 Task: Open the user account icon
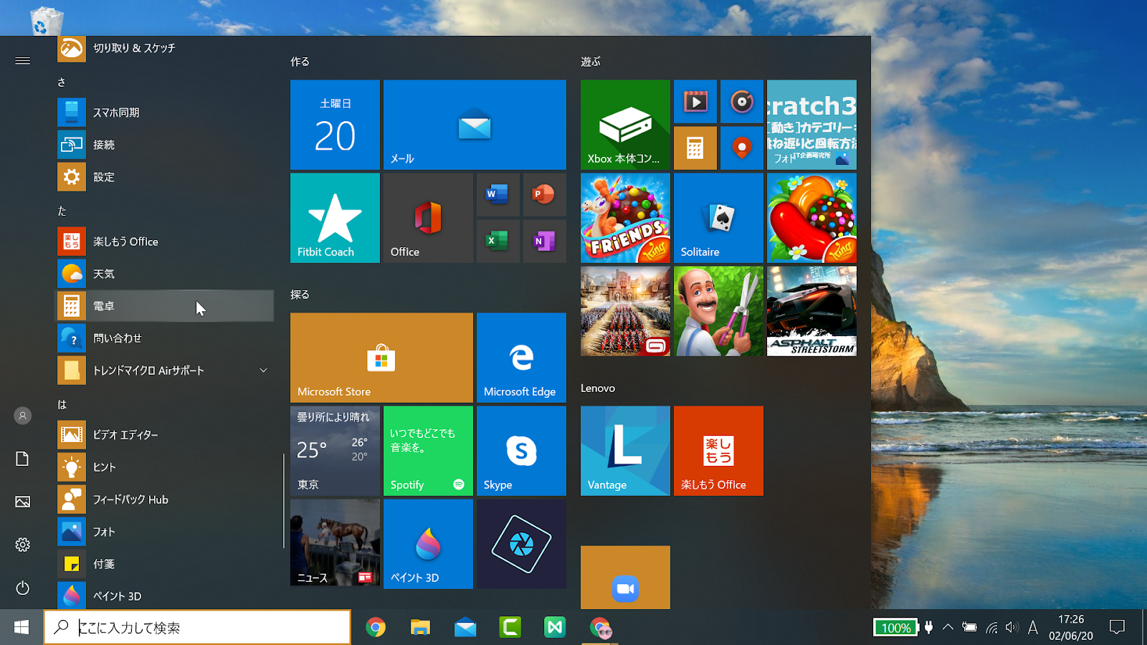point(23,416)
